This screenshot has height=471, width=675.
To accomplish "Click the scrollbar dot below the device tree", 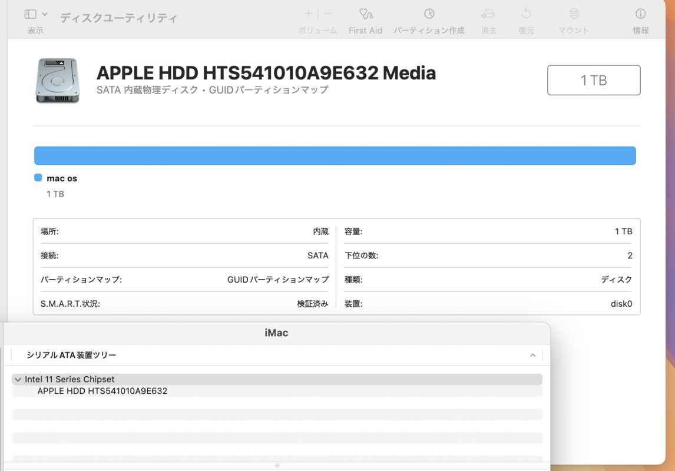I will 277,465.
